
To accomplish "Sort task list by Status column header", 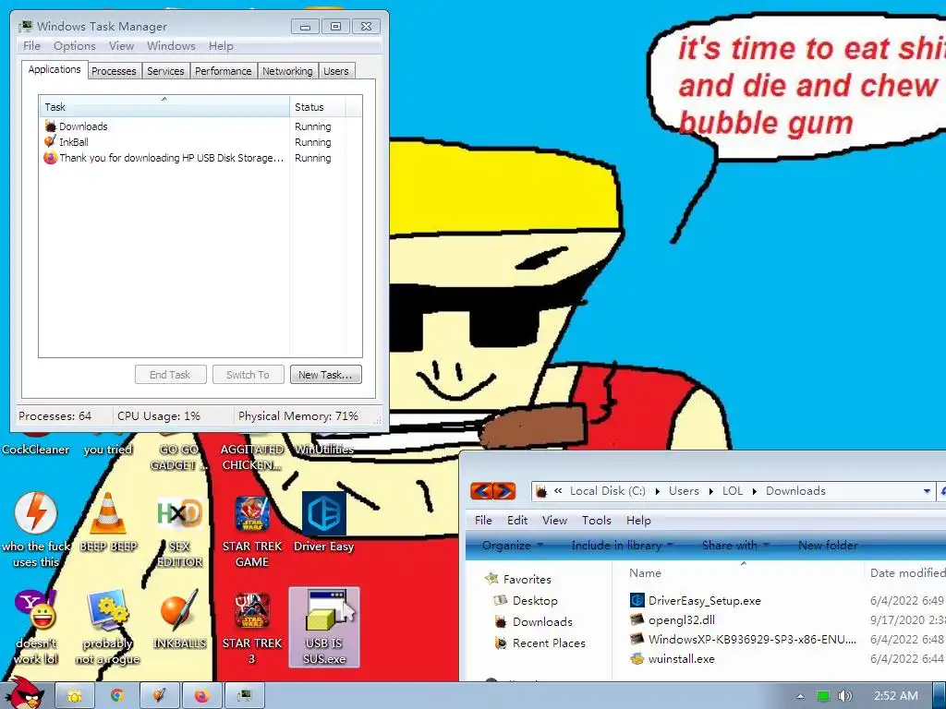I will click(x=318, y=107).
